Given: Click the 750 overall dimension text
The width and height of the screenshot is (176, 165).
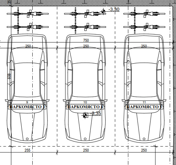Looking at the screenshot, I should click(86, 40).
